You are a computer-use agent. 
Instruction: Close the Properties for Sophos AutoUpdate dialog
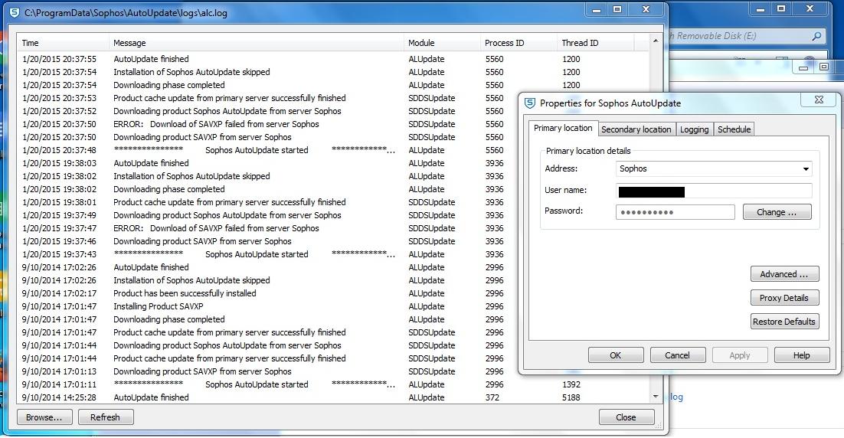819,100
